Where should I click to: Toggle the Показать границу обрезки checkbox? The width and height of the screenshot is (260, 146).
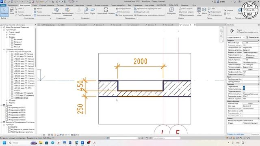coord(244,89)
